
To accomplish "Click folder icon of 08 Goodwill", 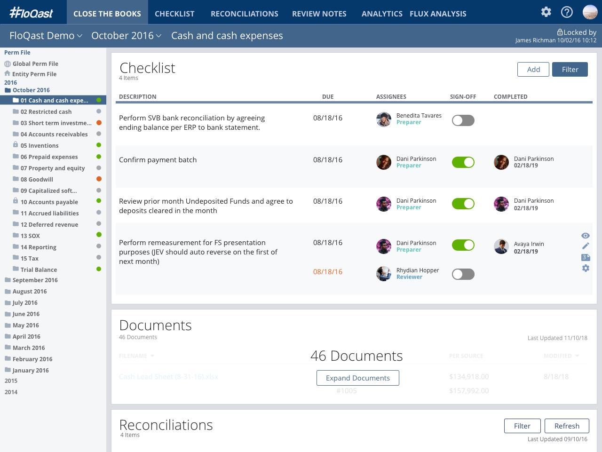I will [x=16, y=179].
